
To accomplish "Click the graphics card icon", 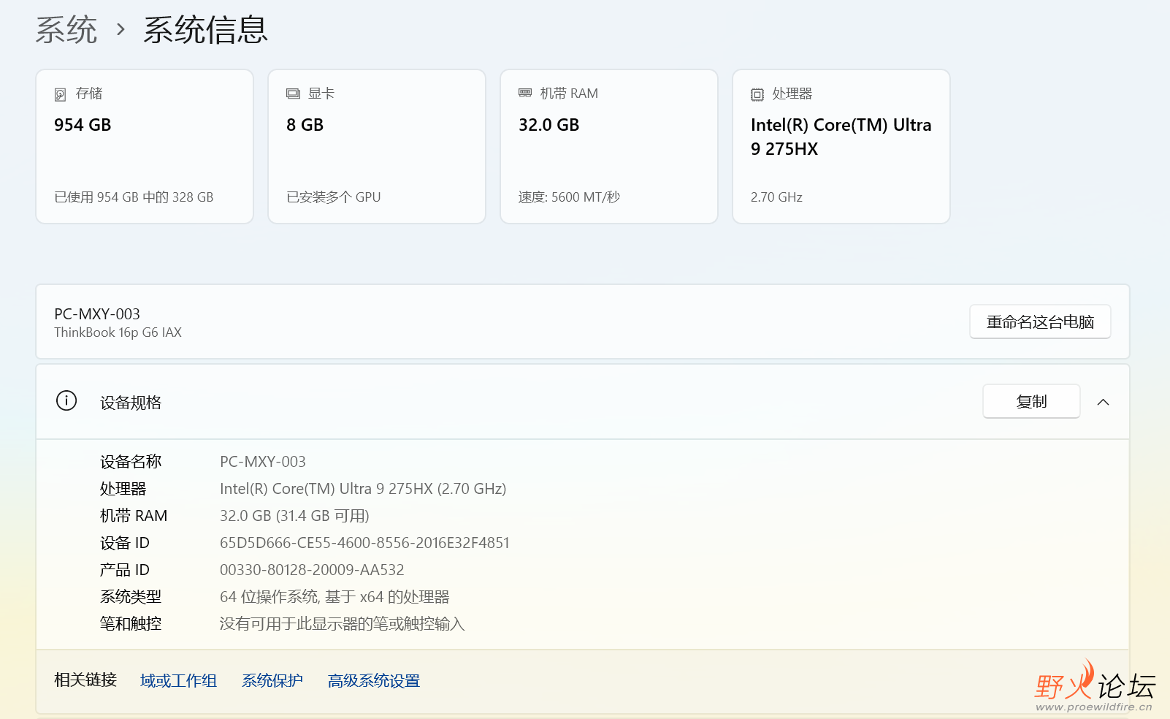I will (293, 94).
